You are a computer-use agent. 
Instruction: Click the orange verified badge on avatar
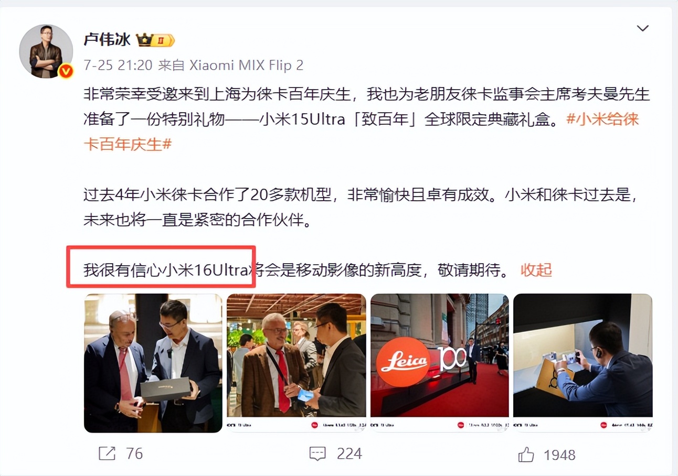tap(66, 71)
